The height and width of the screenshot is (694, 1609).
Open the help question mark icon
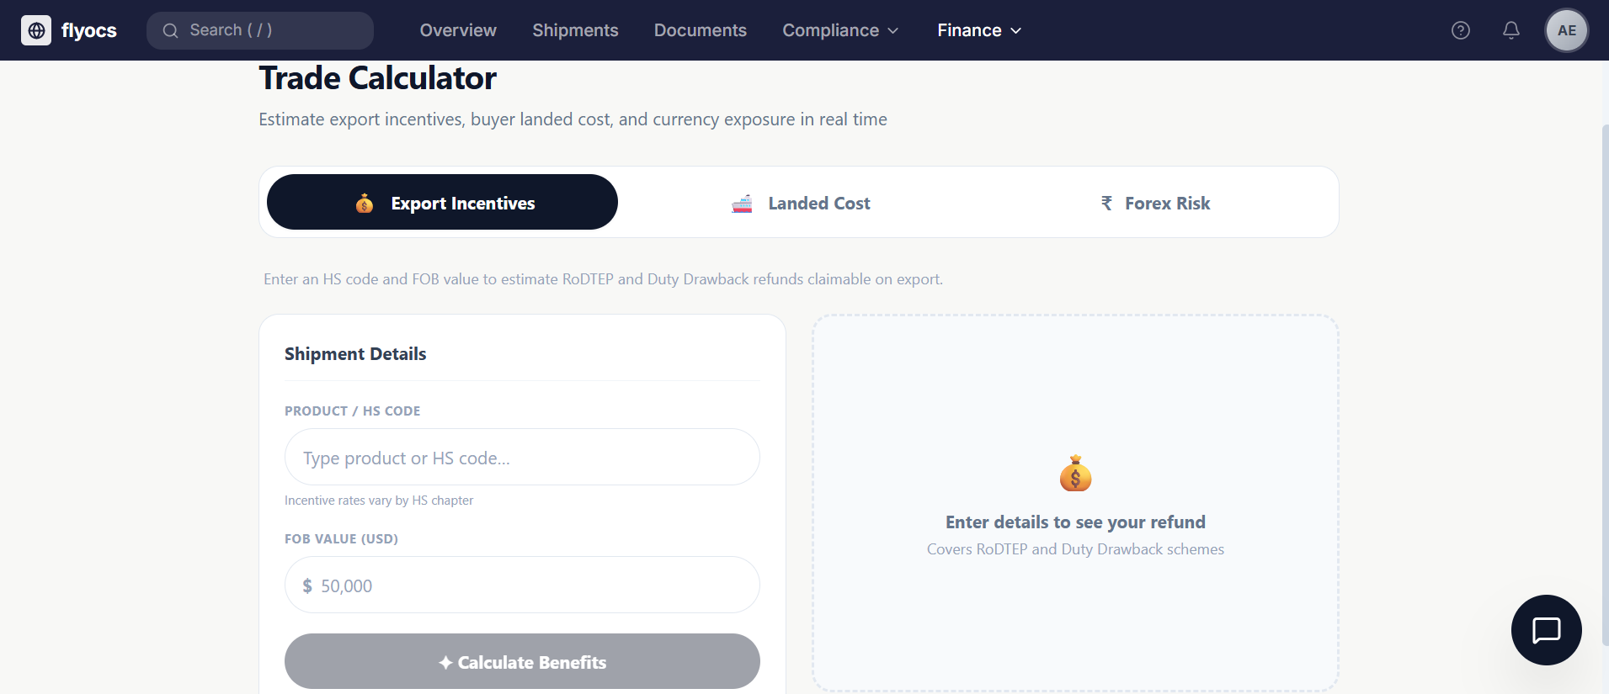[x=1461, y=30]
